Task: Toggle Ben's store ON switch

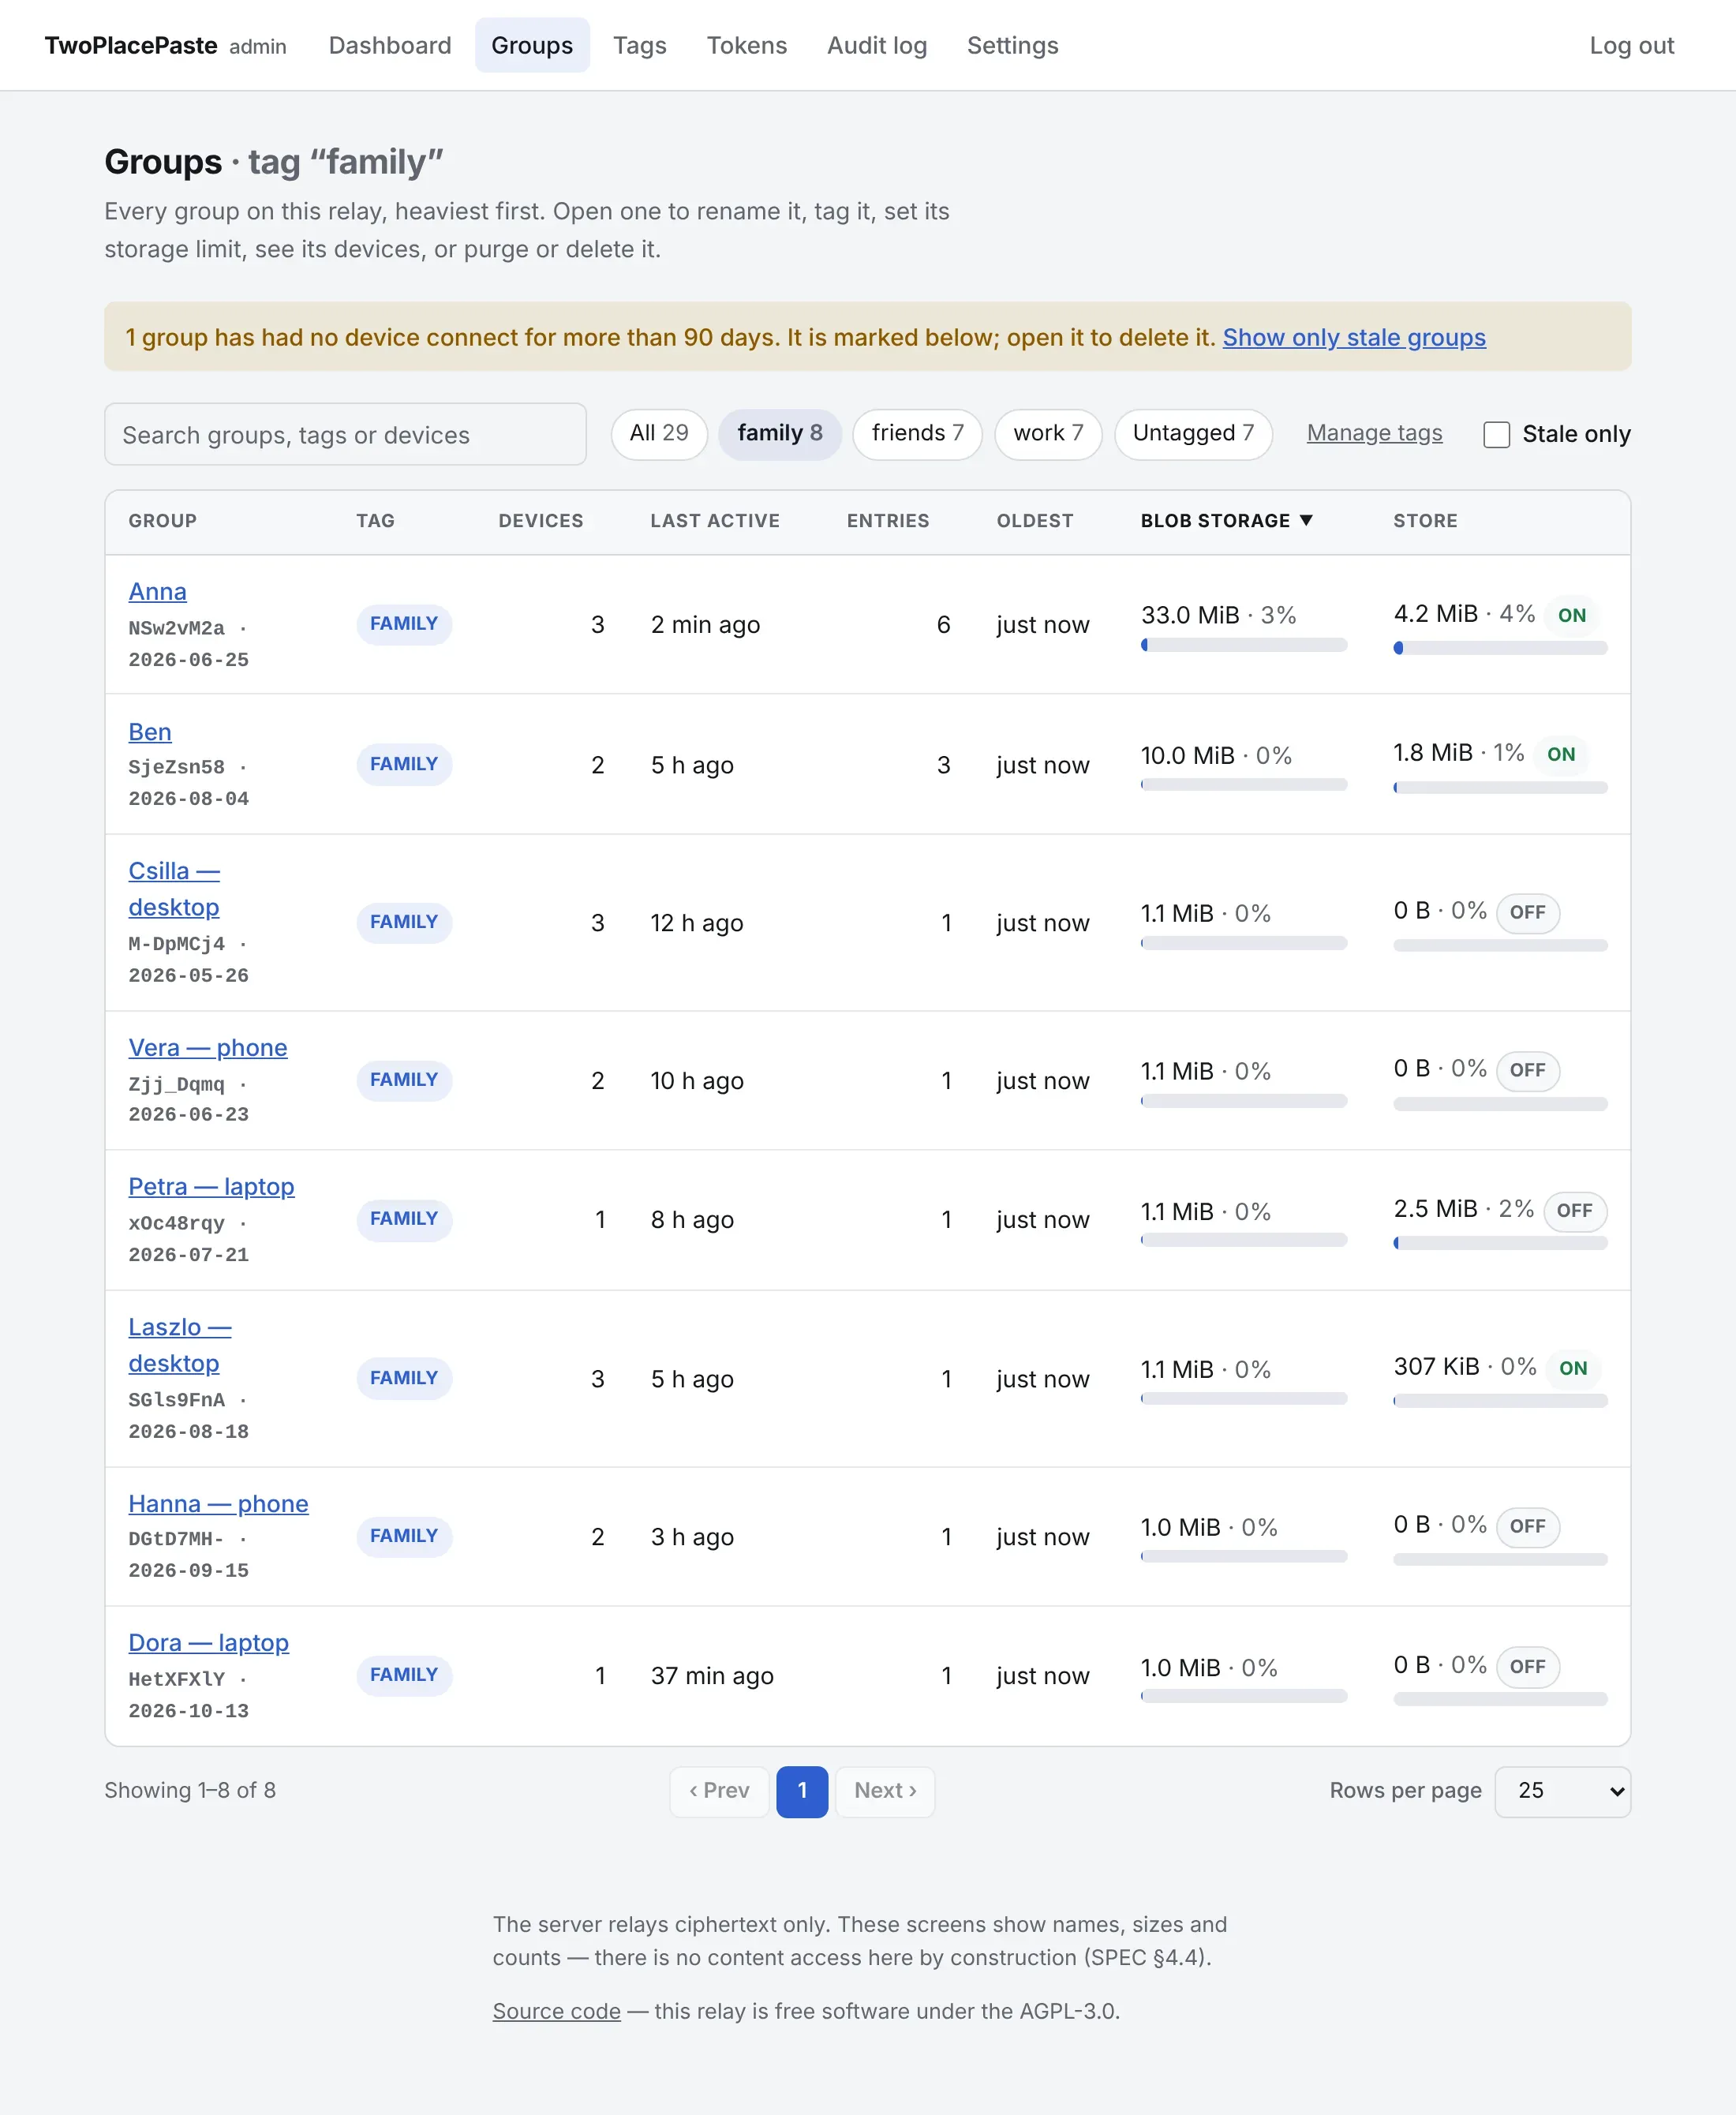Action: click(1560, 754)
